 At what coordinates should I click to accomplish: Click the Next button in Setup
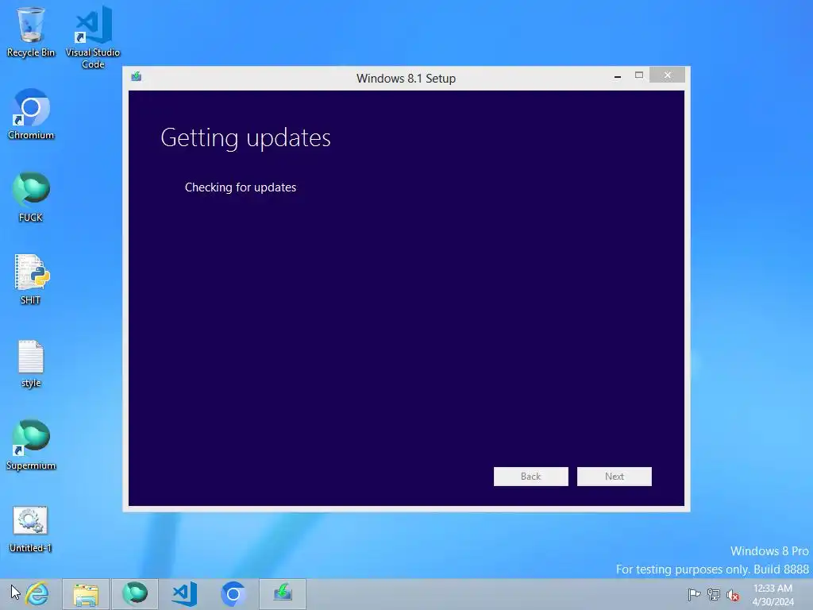click(615, 477)
